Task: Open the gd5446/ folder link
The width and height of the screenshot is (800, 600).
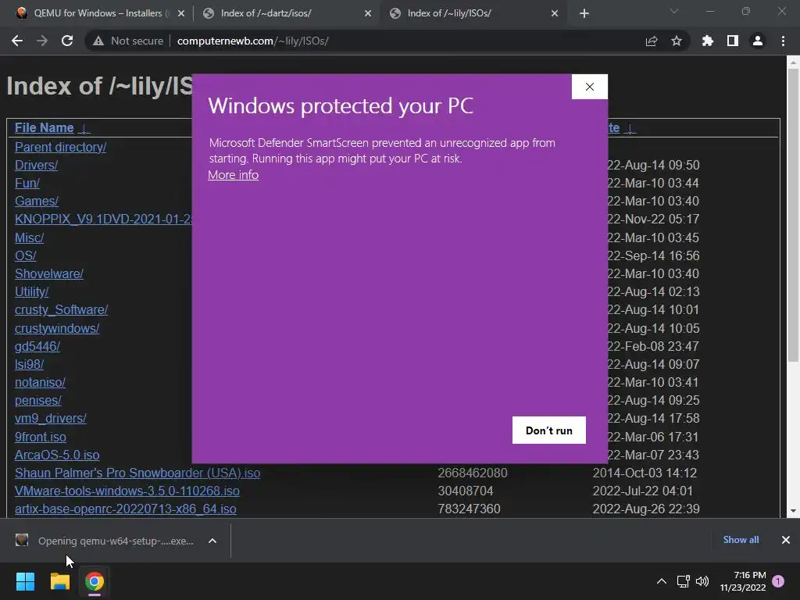Action: (x=37, y=346)
